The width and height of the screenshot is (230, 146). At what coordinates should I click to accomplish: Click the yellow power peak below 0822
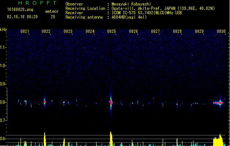45,139
